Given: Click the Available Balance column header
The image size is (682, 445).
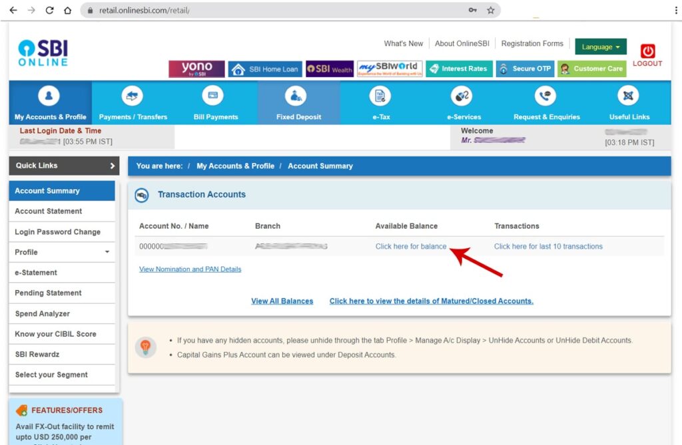Looking at the screenshot, I should pos(406,226).
